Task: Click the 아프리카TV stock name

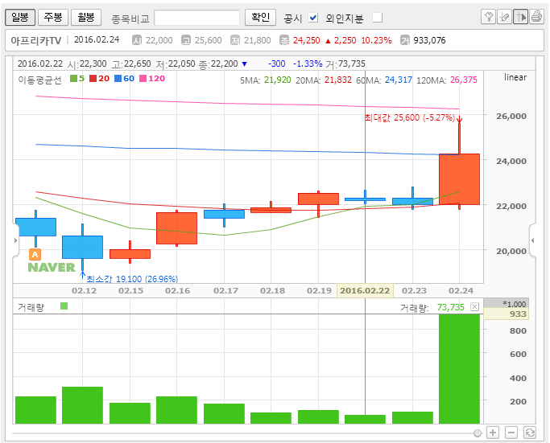Action: 36,41
